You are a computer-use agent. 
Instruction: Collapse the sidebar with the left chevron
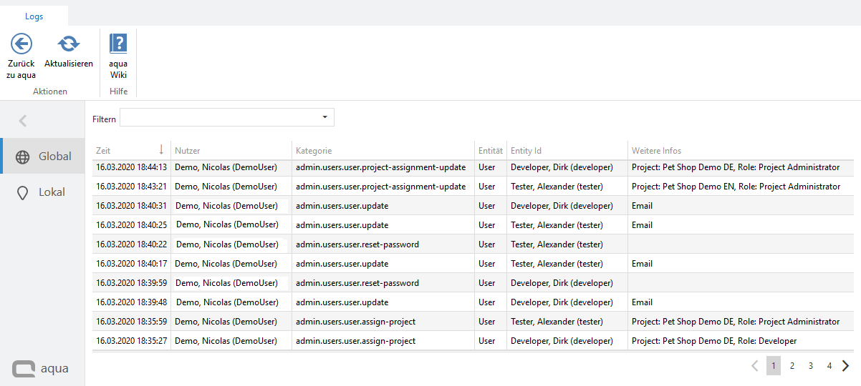23,121
